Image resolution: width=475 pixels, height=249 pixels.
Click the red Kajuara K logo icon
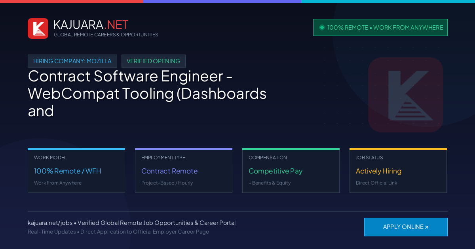38,28
